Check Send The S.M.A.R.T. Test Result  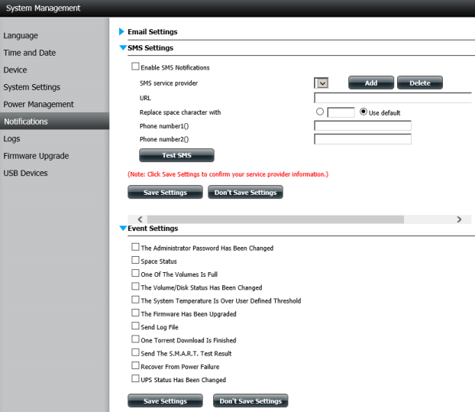[x=135, y=352]
